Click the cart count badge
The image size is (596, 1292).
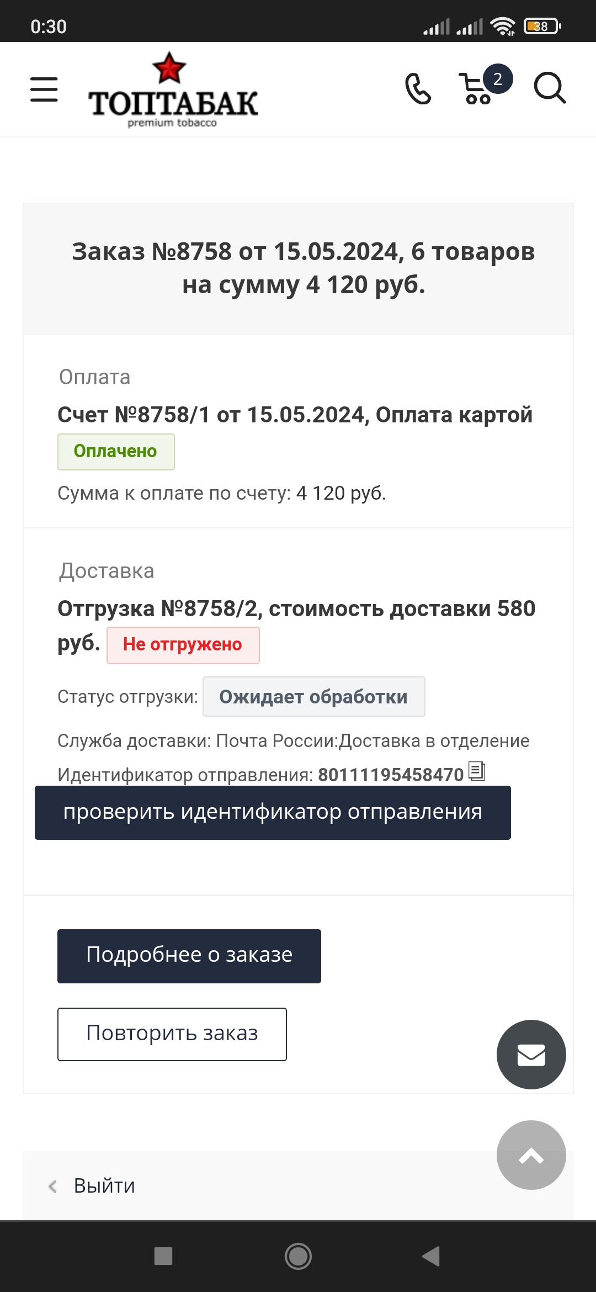pyautogui.click(x=498, y=79)
